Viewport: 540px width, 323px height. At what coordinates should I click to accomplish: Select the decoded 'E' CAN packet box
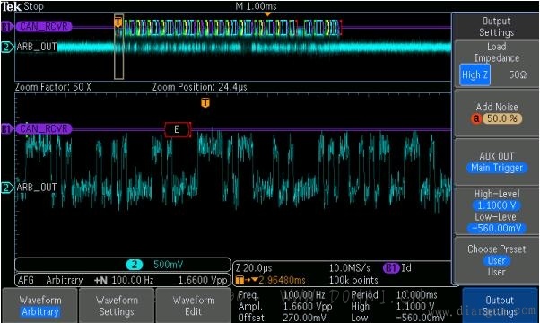coord(177,129)
